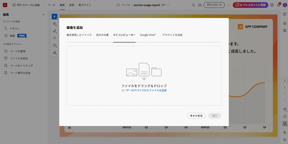
Task: Click the current page number box
Action: 285,81
